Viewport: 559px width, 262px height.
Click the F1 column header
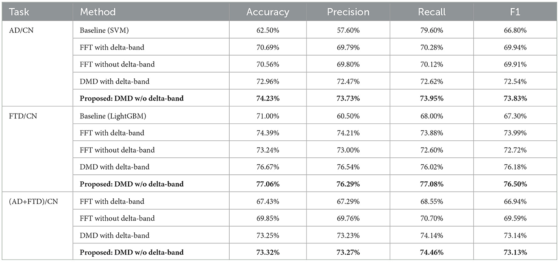click(x=515, y=12)
